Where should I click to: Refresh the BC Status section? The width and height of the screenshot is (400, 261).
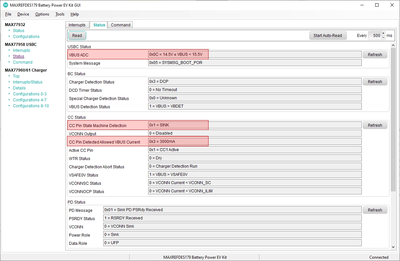(375, 82)
